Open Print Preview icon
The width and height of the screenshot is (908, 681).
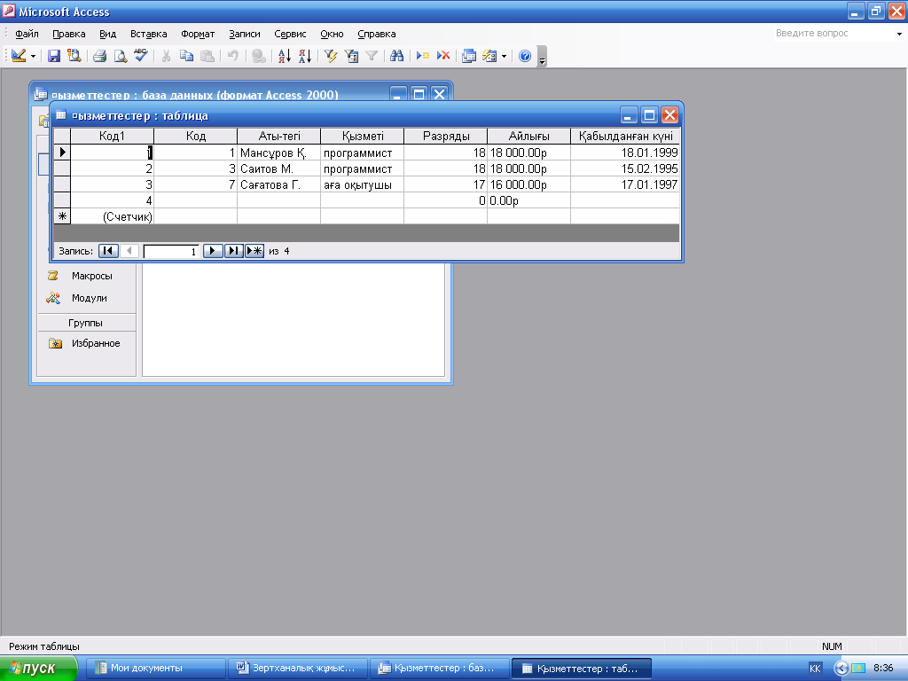tap(120, 56)
